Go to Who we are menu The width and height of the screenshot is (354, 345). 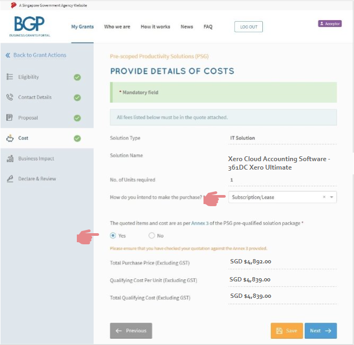click(117, 26)
